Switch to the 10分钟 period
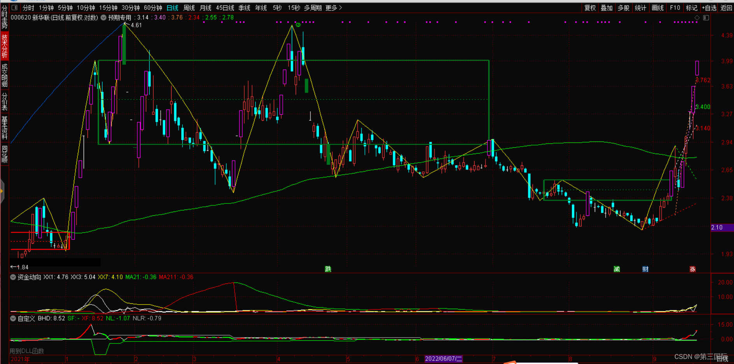 (x=86, y=7)
